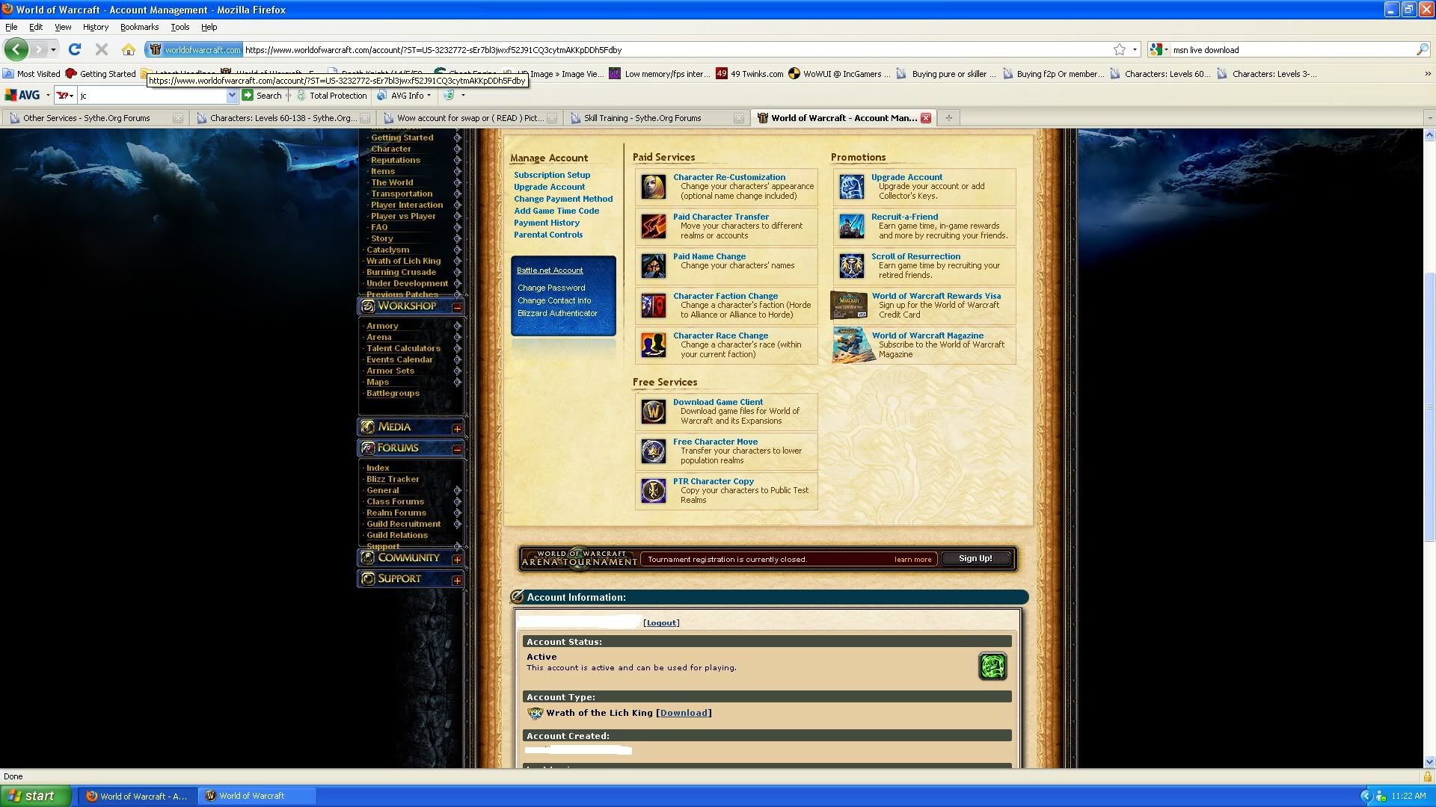The image size is (1436, 807).
Task: Open the AVG search box dropdown
Action: (232, 96)
